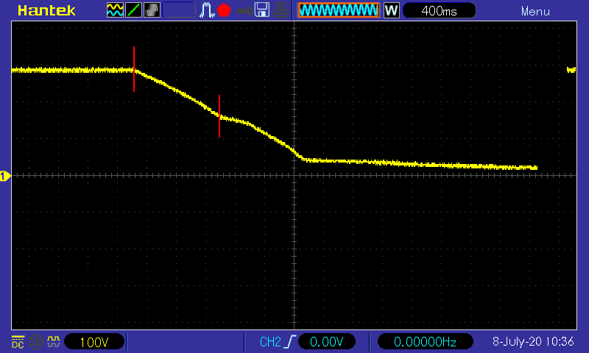Image resolution: width=589 pixels, height=353 pixels.
Task: Click the Hantek brand logo
Action: click(46, 10)
